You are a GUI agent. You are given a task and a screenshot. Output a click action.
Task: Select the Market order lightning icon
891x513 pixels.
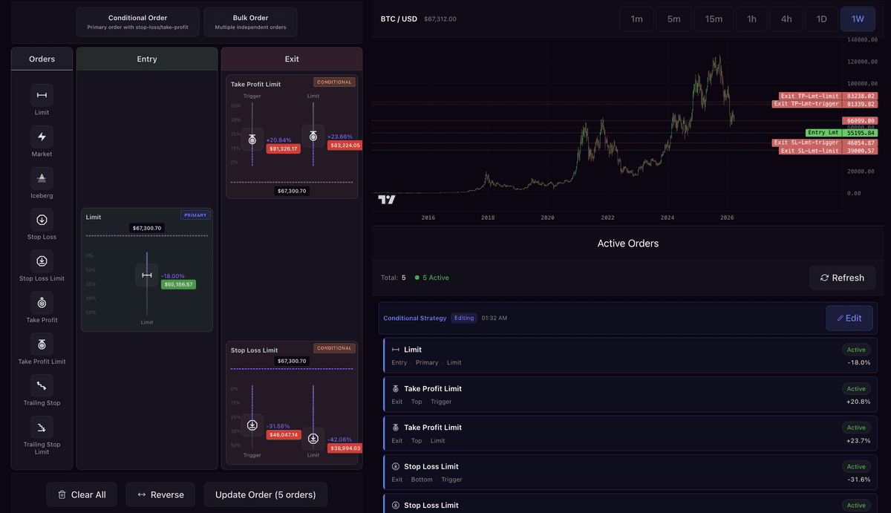[x=42, y=137]
